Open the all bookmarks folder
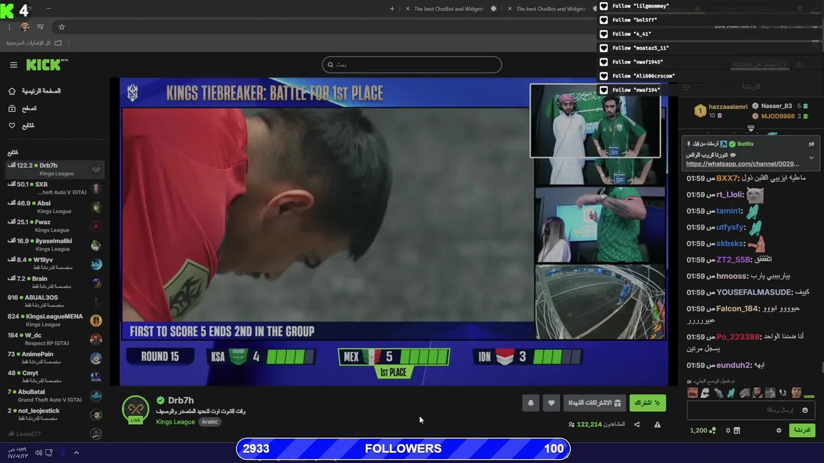The image size is (824, 463). pyautogui.click(x=33, y=43)
